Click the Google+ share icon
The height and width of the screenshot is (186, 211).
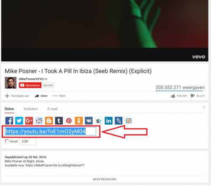(x=29, y=121)
